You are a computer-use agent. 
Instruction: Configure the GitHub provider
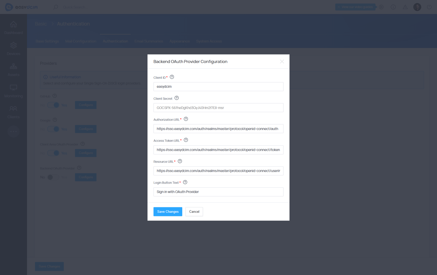[x=86, y=105]
